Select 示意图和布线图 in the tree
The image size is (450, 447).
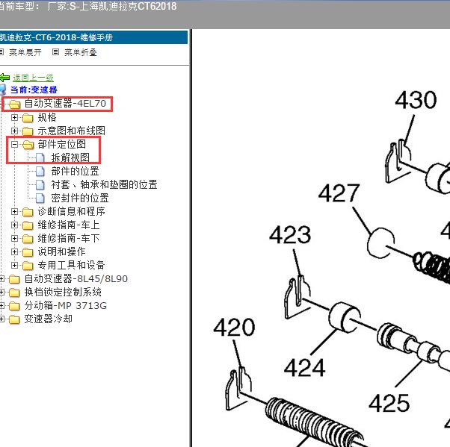[72, 131]
